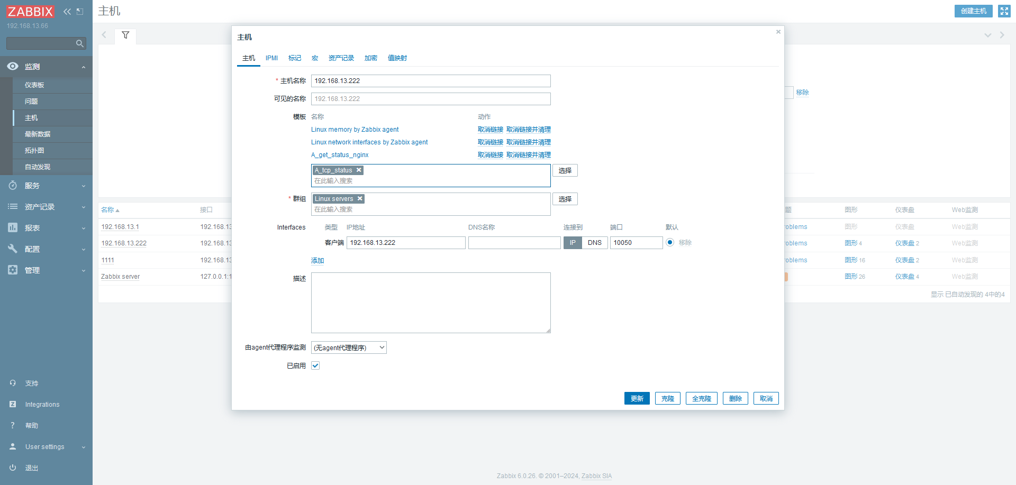Open Integrations from the sidebar
Image resolution: width=1016 pixels, height=485 pixels.
42,405
